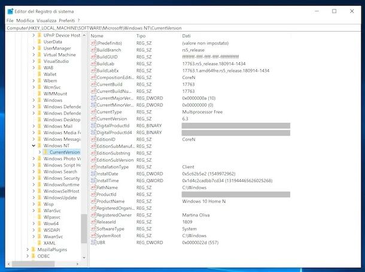
Task: Expand the VisualStudio tree node
Action: pos(34,61)
